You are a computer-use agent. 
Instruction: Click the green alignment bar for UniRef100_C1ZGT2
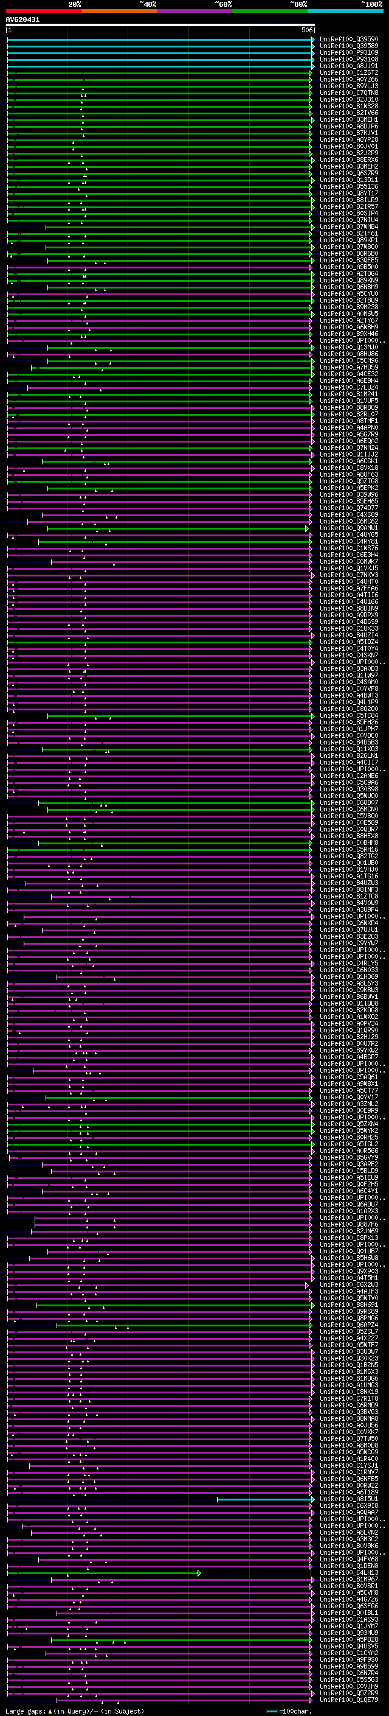(x=160, y=72)
